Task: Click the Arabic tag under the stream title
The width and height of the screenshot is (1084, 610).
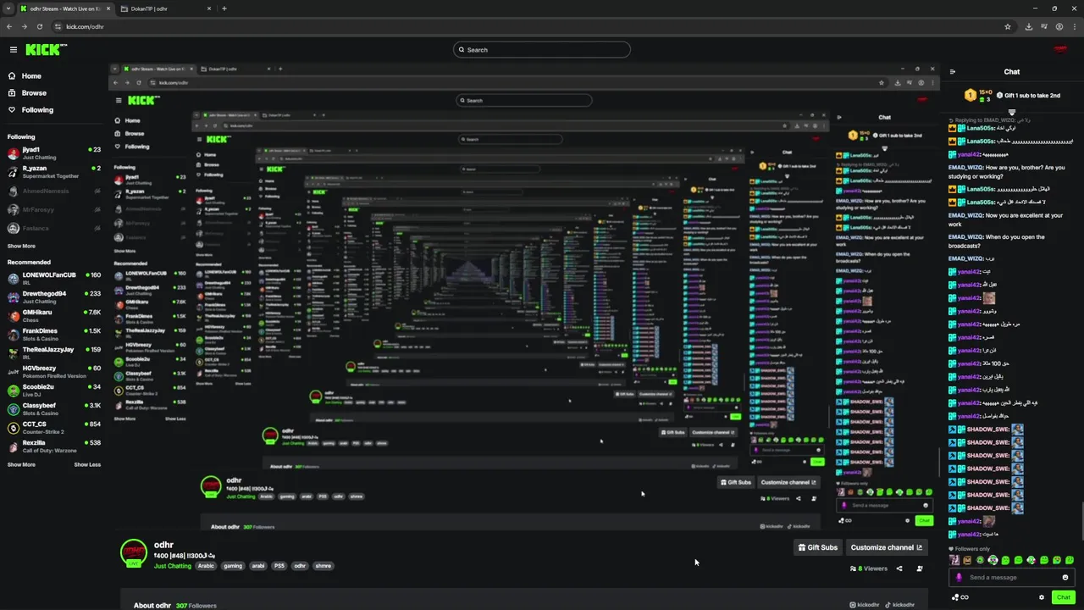Action: (x=206, y=566)
